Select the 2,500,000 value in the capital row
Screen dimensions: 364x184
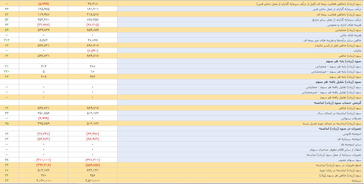coord(92,180)
